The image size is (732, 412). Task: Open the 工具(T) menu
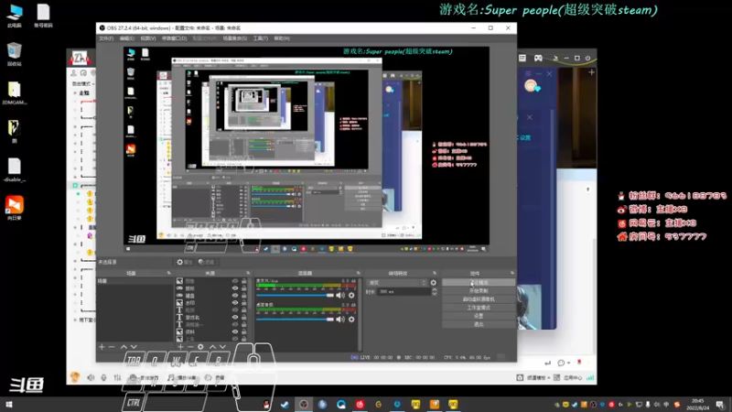(x=261, y=38)
